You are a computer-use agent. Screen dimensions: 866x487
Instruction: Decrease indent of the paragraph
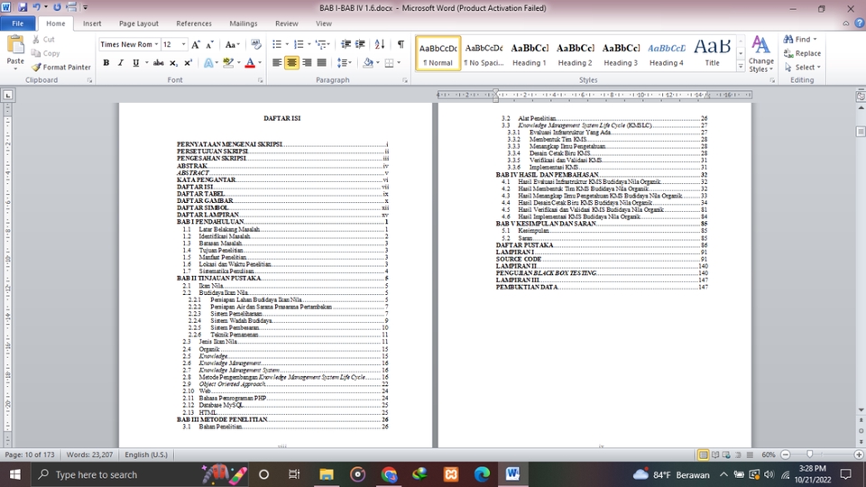345,44
